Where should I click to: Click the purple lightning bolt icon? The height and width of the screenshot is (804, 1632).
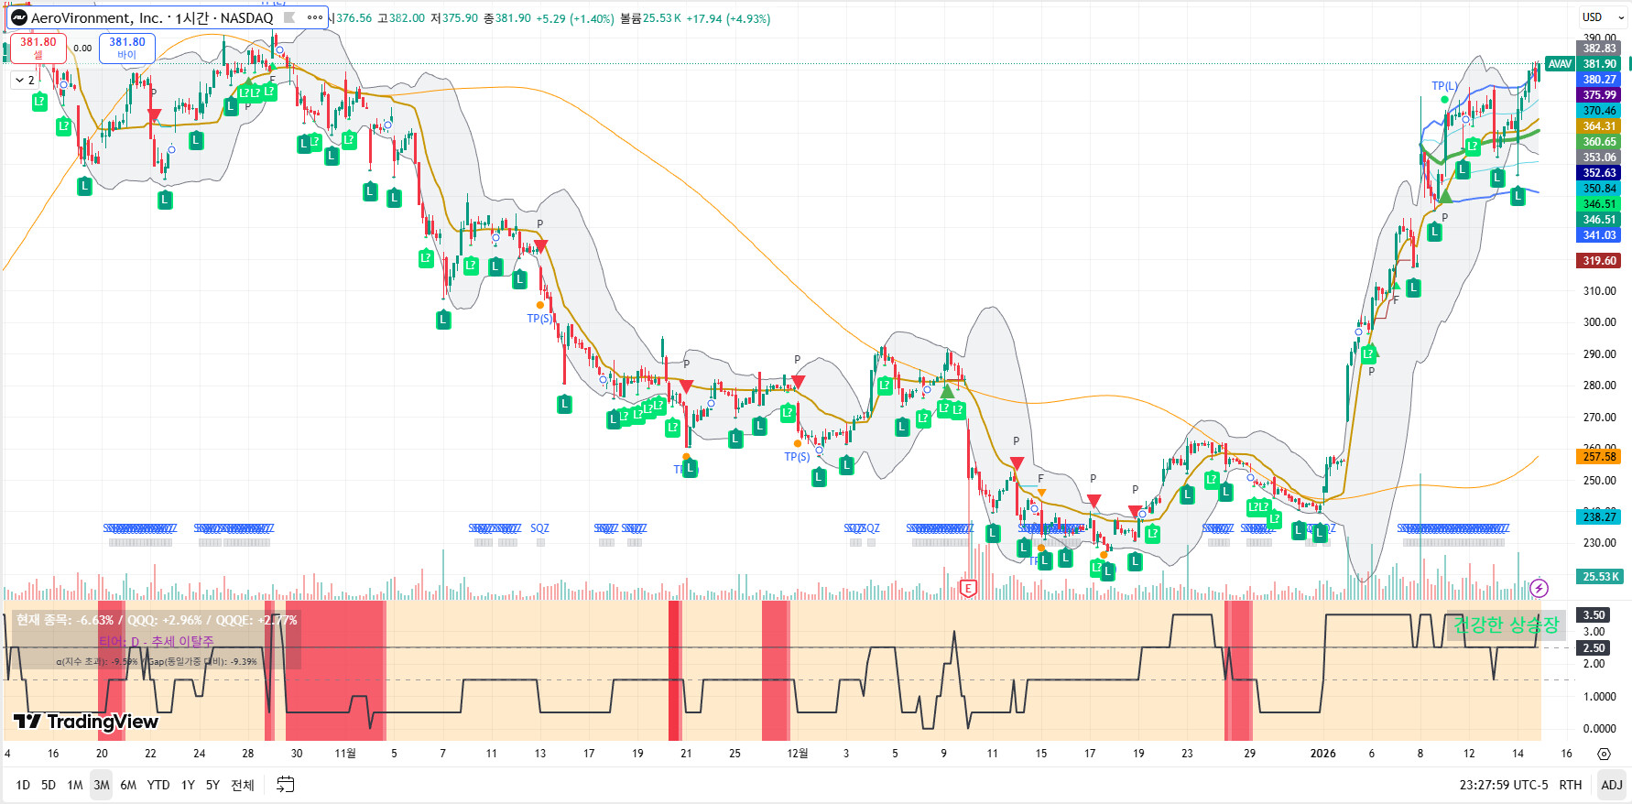pos(1539,588)
